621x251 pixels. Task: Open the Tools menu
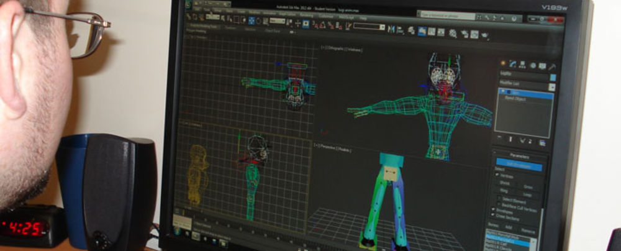coord(206,9)
